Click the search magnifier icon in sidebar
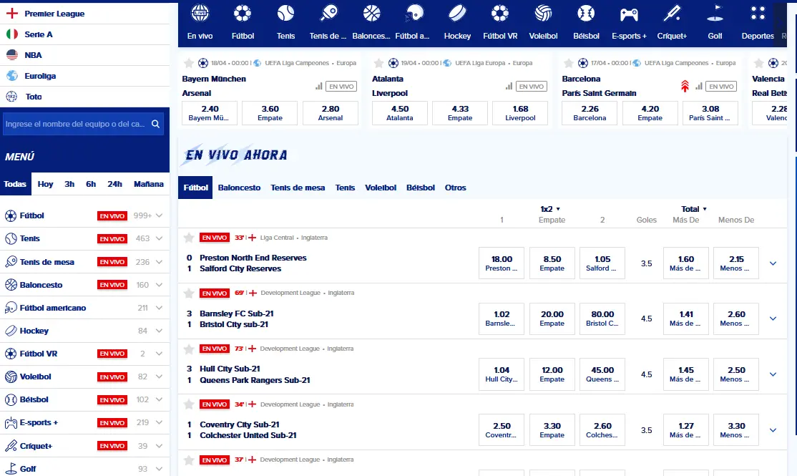 pos(155,124)
